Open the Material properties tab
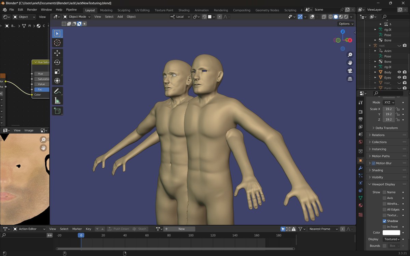This screenshot has height=256, width=410. 360,205
